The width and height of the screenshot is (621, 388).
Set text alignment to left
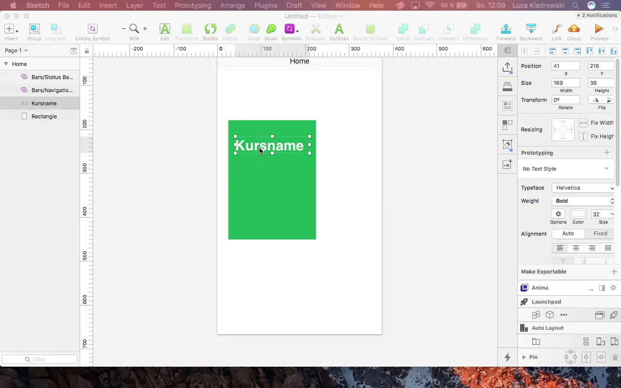pos(560,248)
